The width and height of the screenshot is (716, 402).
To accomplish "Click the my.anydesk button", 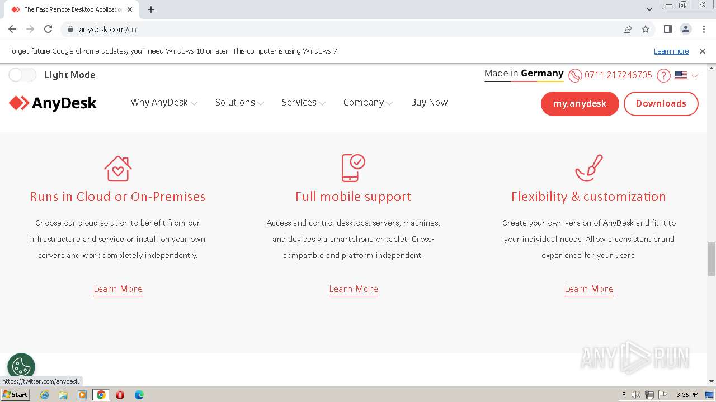I will click(x=580, y=104).
